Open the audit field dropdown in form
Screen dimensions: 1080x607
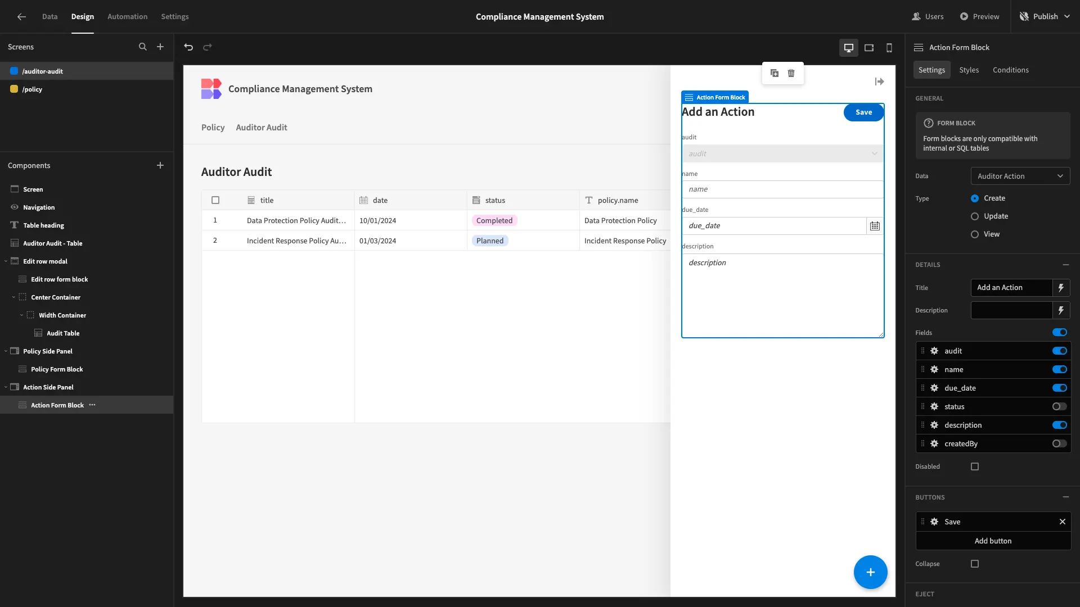coord(782,153)
